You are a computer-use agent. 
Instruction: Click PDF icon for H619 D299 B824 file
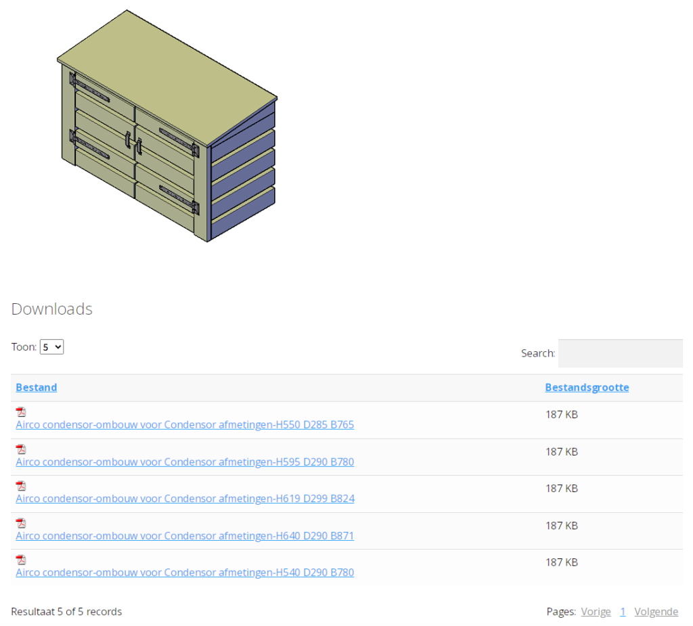click(x=21, y=486)
